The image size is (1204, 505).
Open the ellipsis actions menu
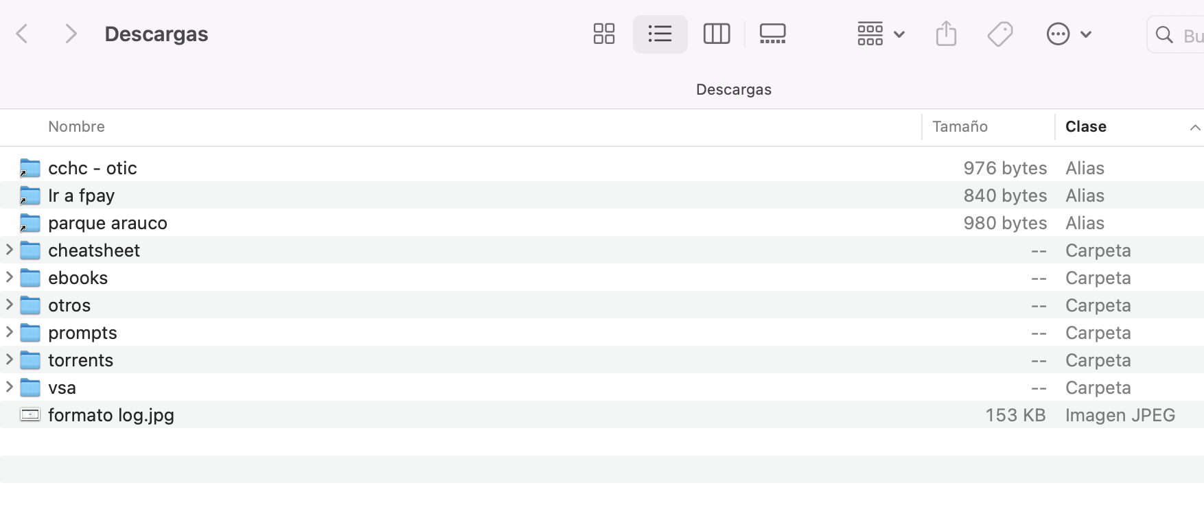tap(1068, 34)
